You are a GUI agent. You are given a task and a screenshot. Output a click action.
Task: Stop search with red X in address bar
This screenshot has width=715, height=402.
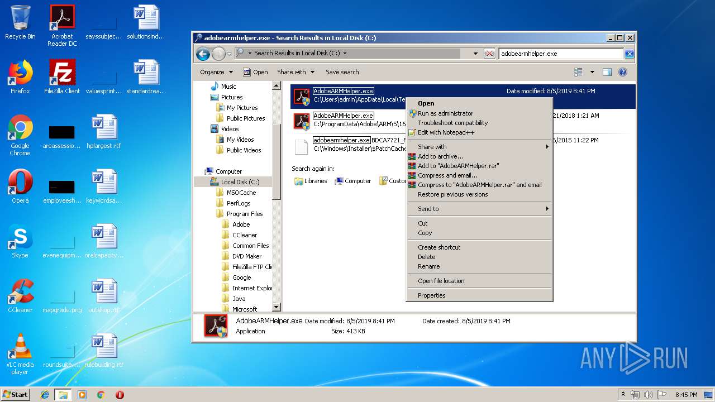pyautogui.click(x=489, y=54)
